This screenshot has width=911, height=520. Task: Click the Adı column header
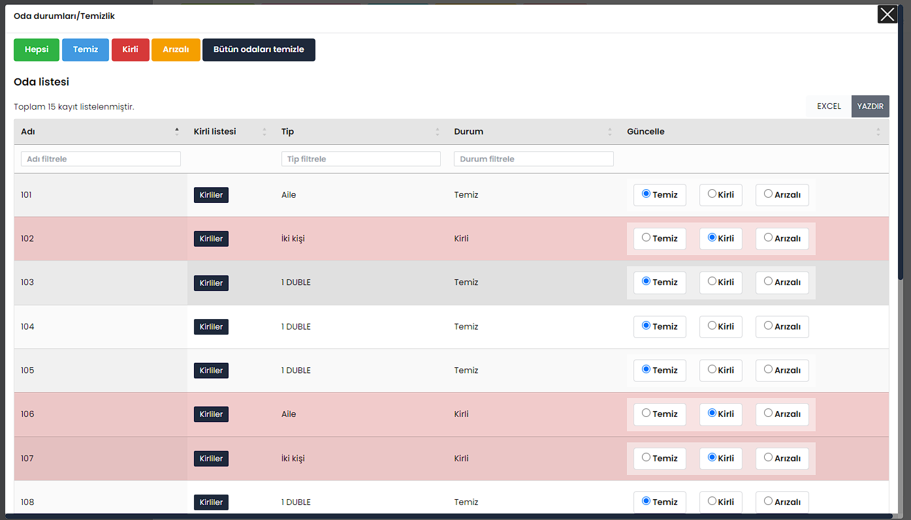click(101, 131)
